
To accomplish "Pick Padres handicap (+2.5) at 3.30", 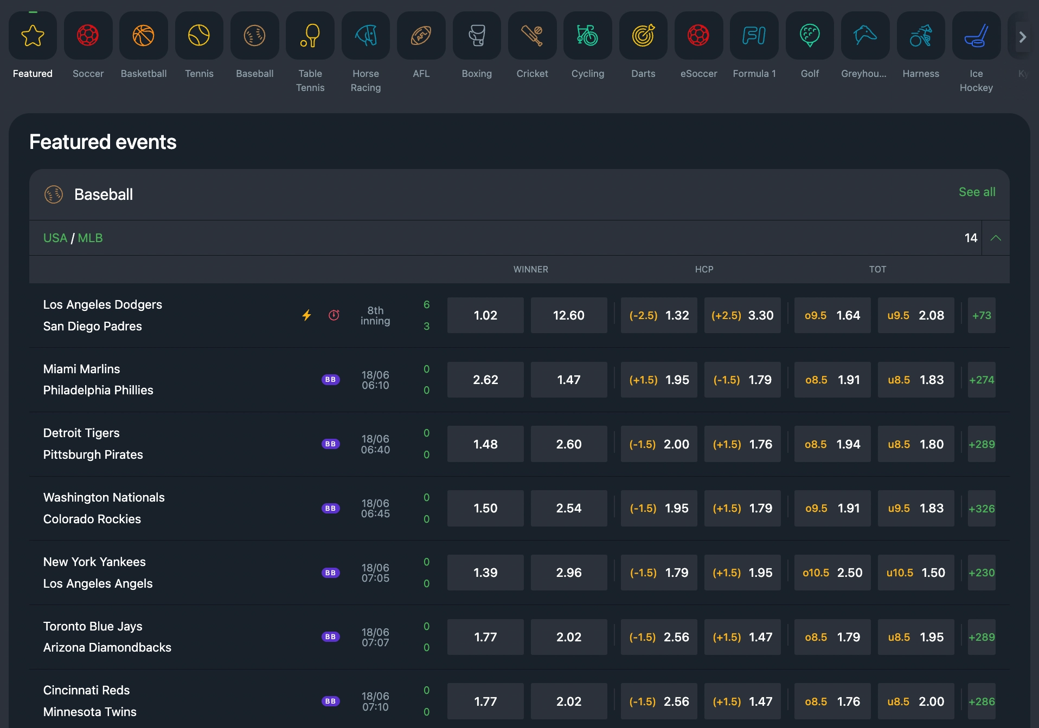I will (742, 315).
